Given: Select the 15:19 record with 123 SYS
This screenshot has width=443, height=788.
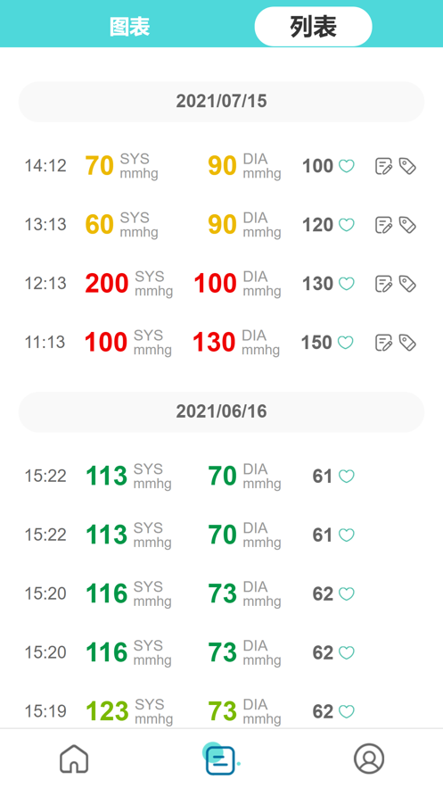Looking at the screenshot, I should pyautogui.click(x=221, y=711).
